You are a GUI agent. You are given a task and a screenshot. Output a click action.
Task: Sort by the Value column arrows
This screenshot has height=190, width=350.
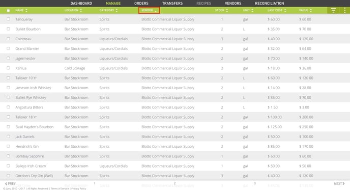click(311, 10)
